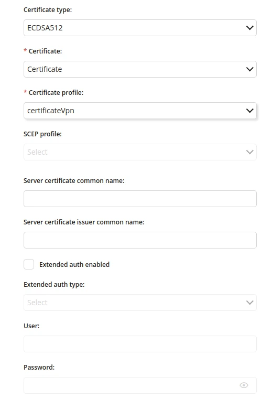Click the Password label
This screenshot has height=399, width=262.
coord(39,368)
